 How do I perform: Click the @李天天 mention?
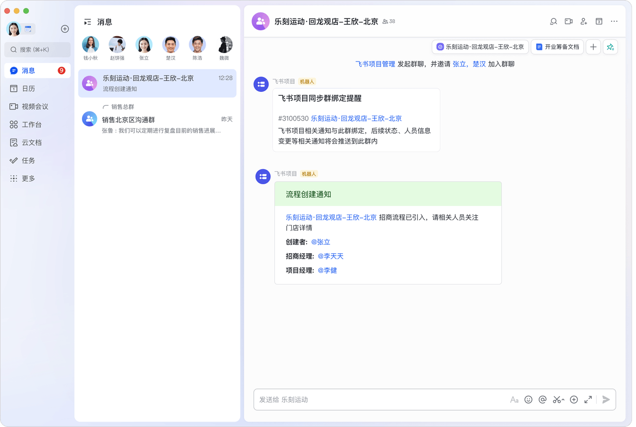coord(330,256)
